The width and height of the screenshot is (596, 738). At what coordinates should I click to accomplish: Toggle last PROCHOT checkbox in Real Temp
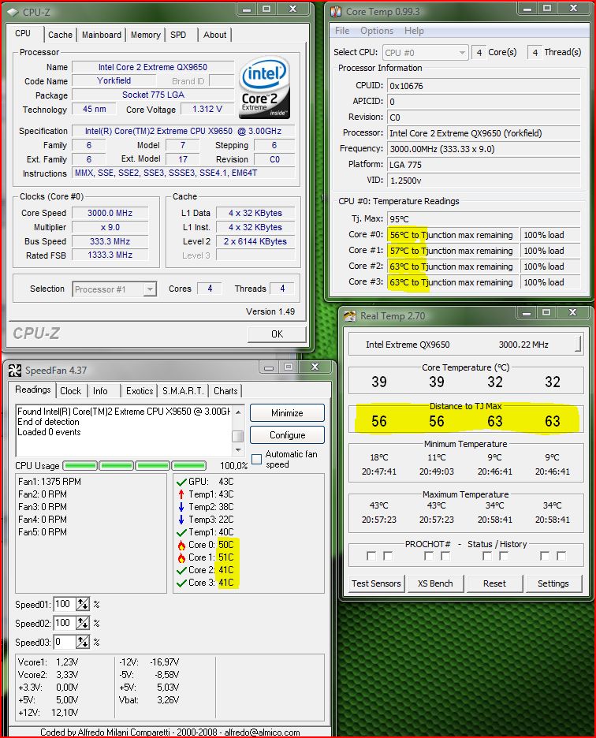click(561, 556)
